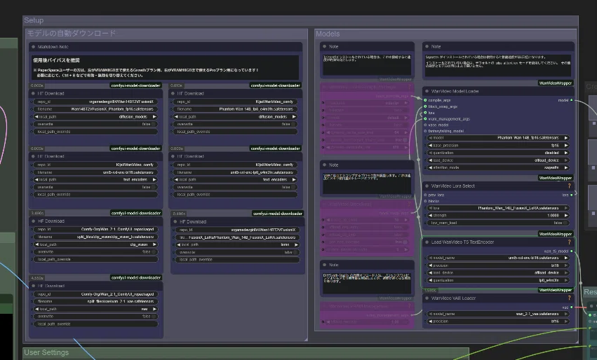Image resolution: width=597 pixels, height=360 pixels.
Task: Open the attention_mode dropdown
Action: click(x=498, y=167)
